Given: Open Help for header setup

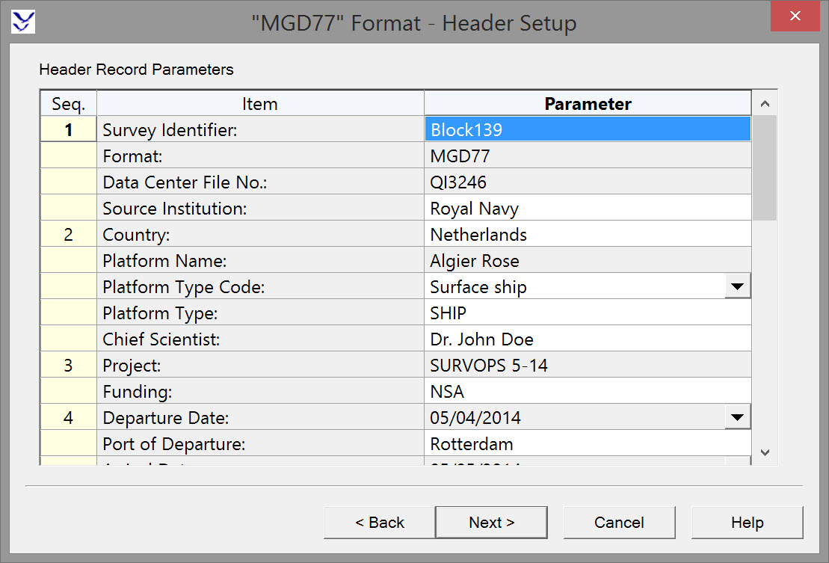Looking at the screenshot, I should point(747,523).
